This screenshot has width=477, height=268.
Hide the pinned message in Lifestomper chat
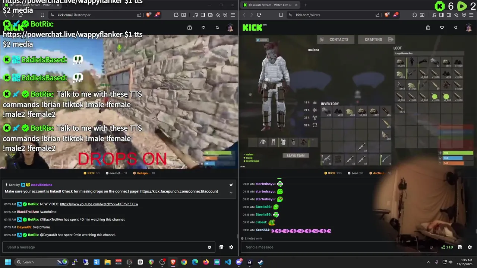click(x=231, y=185)
